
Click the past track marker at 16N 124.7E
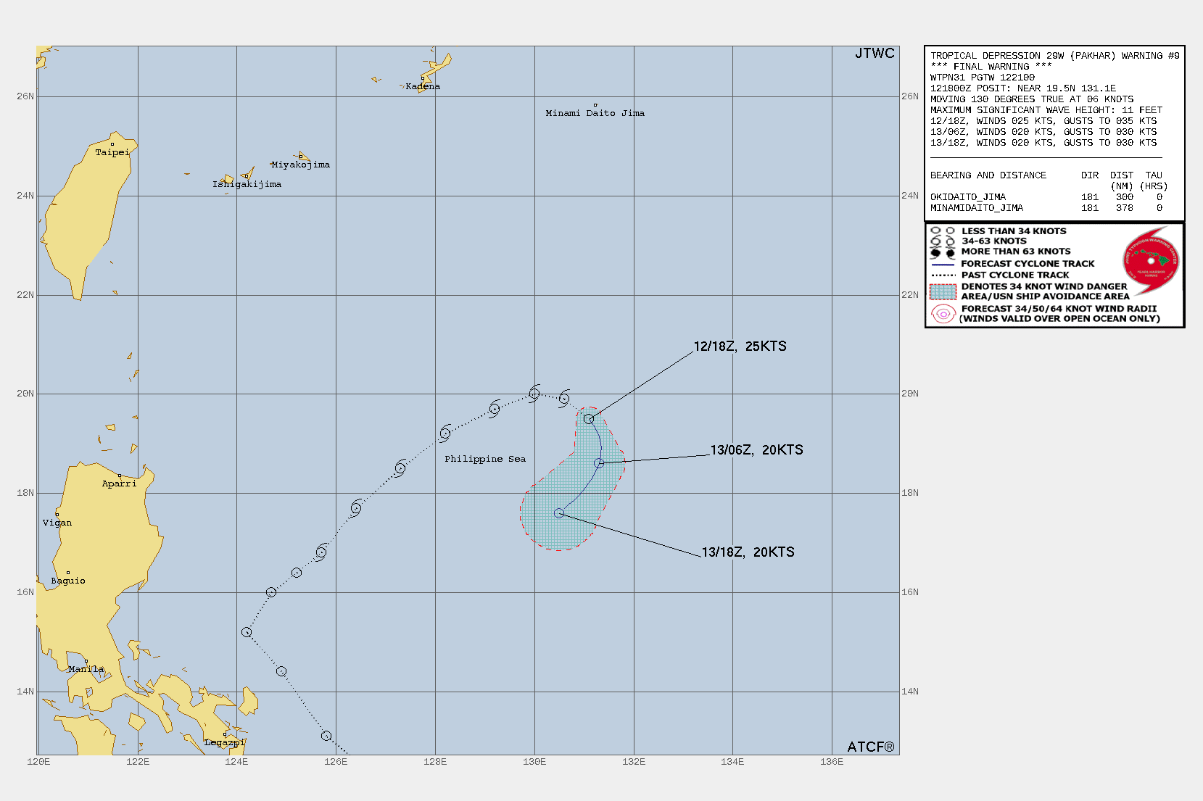271,592
